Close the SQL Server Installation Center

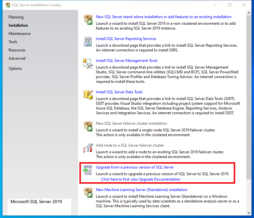(x=244, y=5)
